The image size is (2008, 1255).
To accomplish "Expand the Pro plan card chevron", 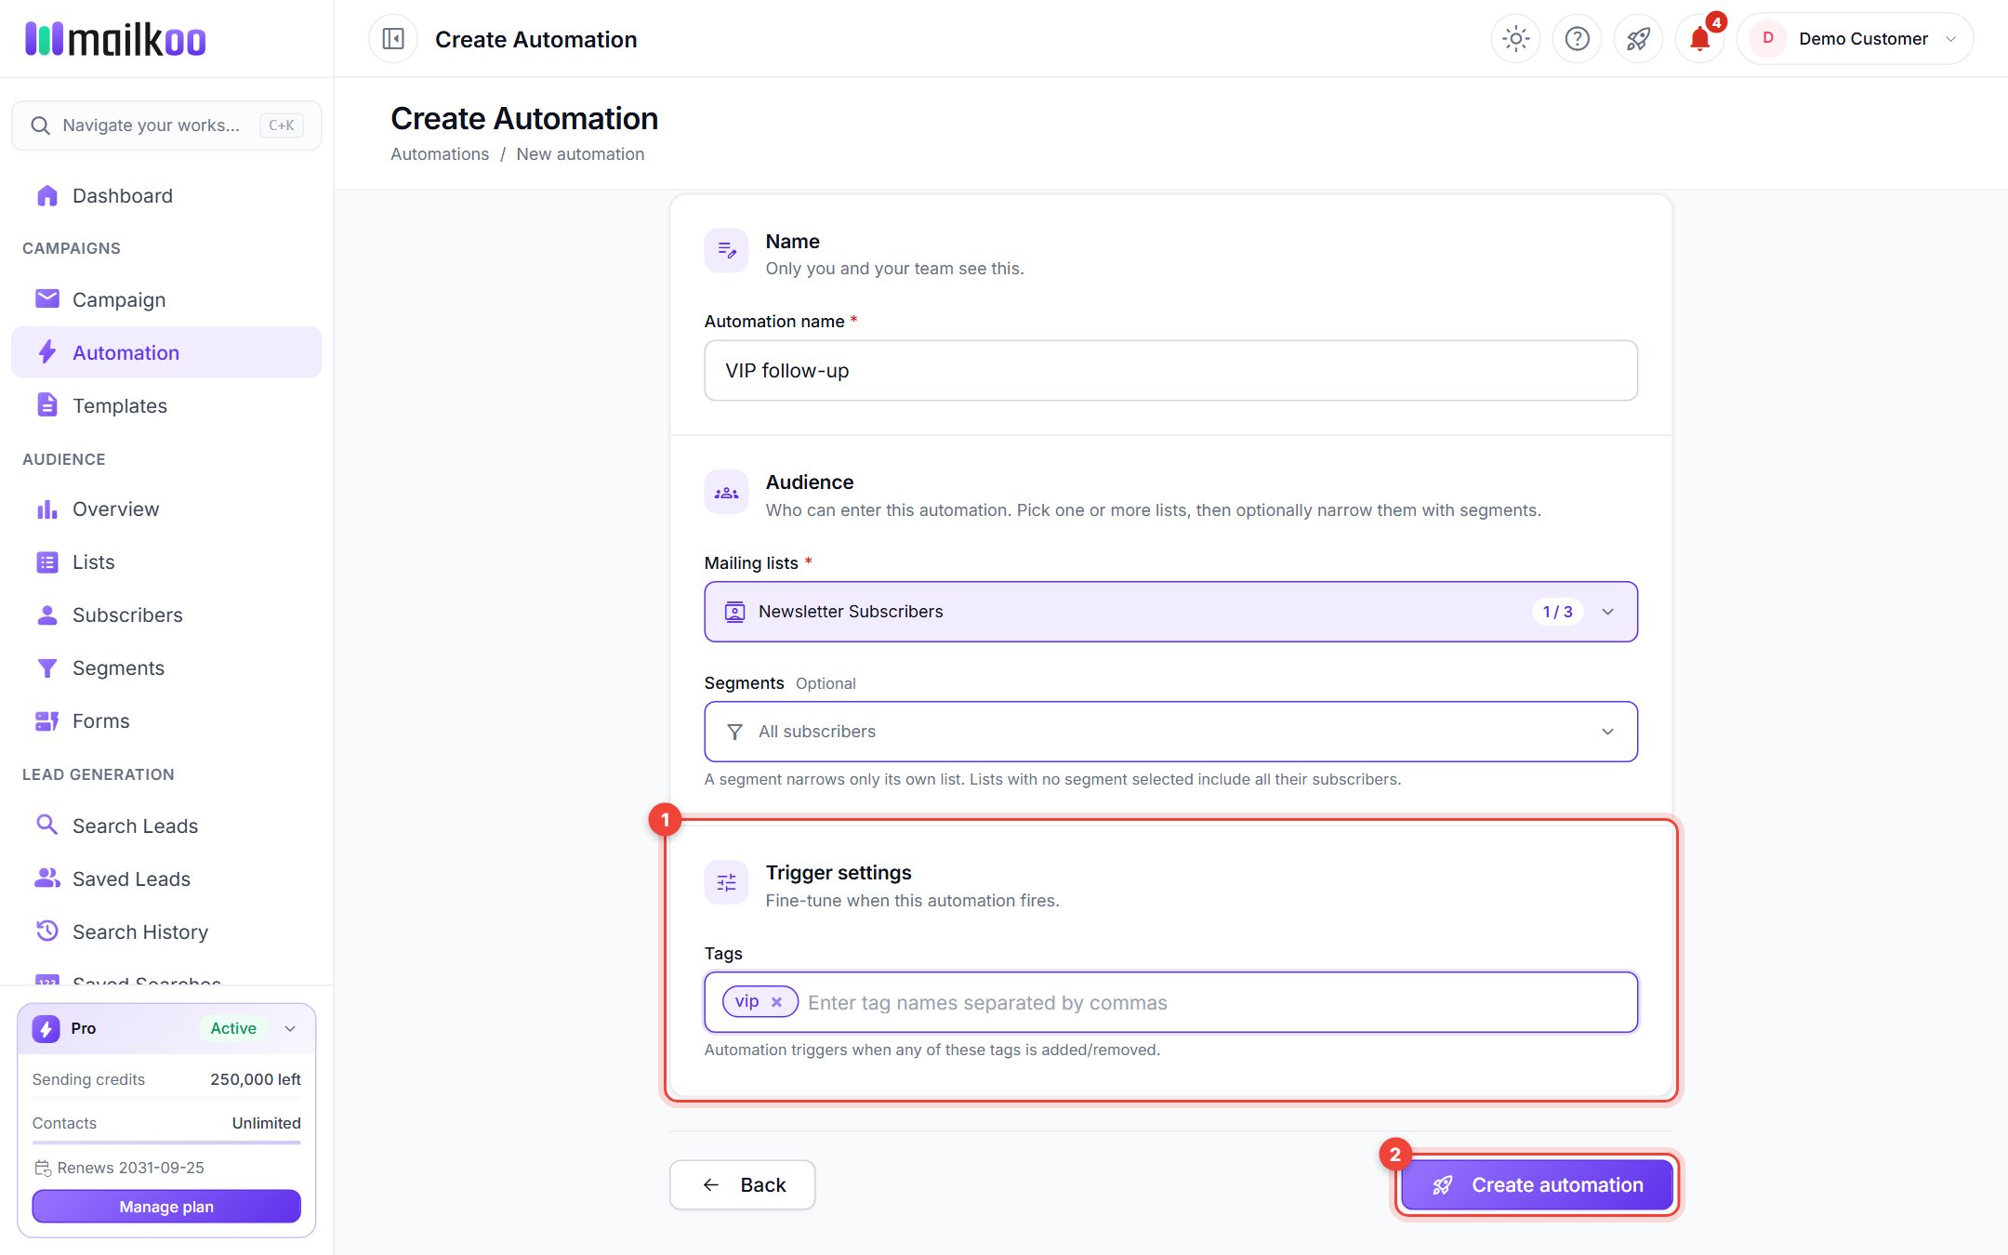I will [290, 1029].
